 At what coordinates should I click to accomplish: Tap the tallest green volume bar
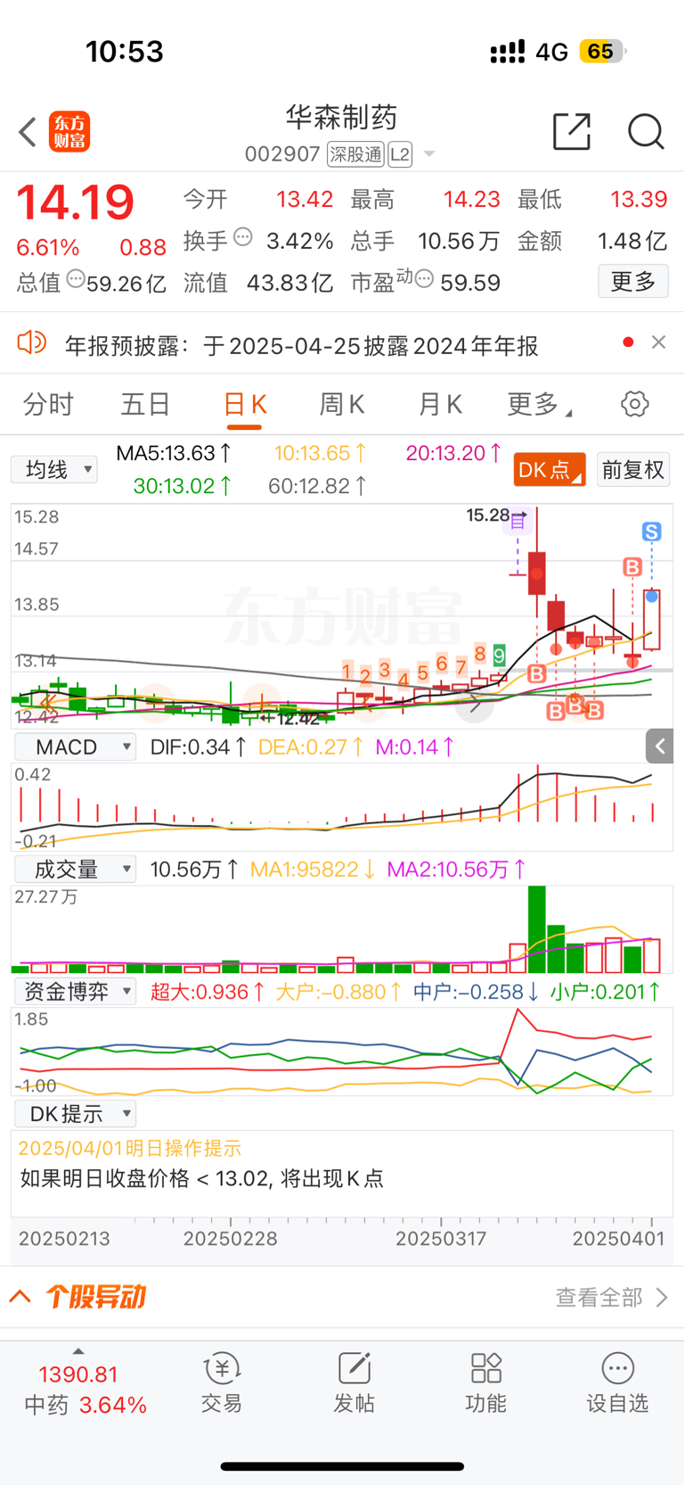[537, 929]
